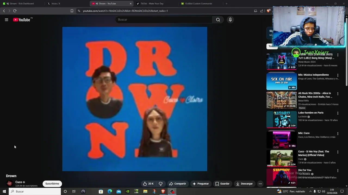Open Cuco channel avatar

click(10, 184)
